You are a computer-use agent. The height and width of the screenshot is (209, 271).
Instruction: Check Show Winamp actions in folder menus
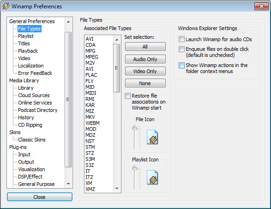tap(181, 66)
